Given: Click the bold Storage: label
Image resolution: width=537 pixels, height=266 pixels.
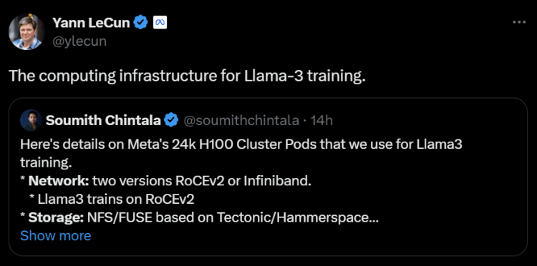Looking at the screenshot, I should [x=56, y=217].
